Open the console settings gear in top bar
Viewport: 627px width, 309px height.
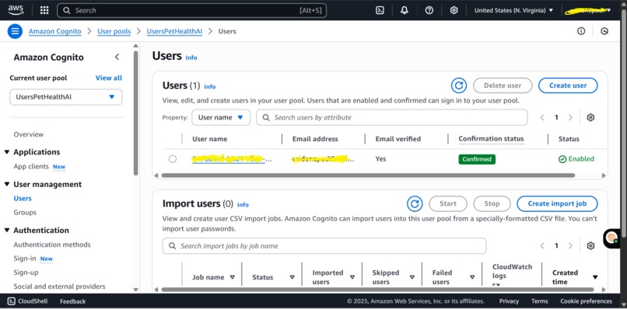tap(454, 10)
